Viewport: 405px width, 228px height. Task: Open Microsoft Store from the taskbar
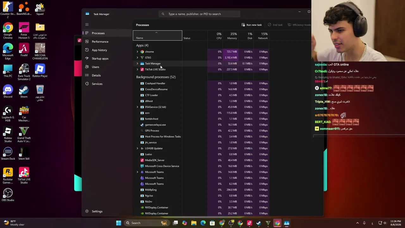point(212,223)
